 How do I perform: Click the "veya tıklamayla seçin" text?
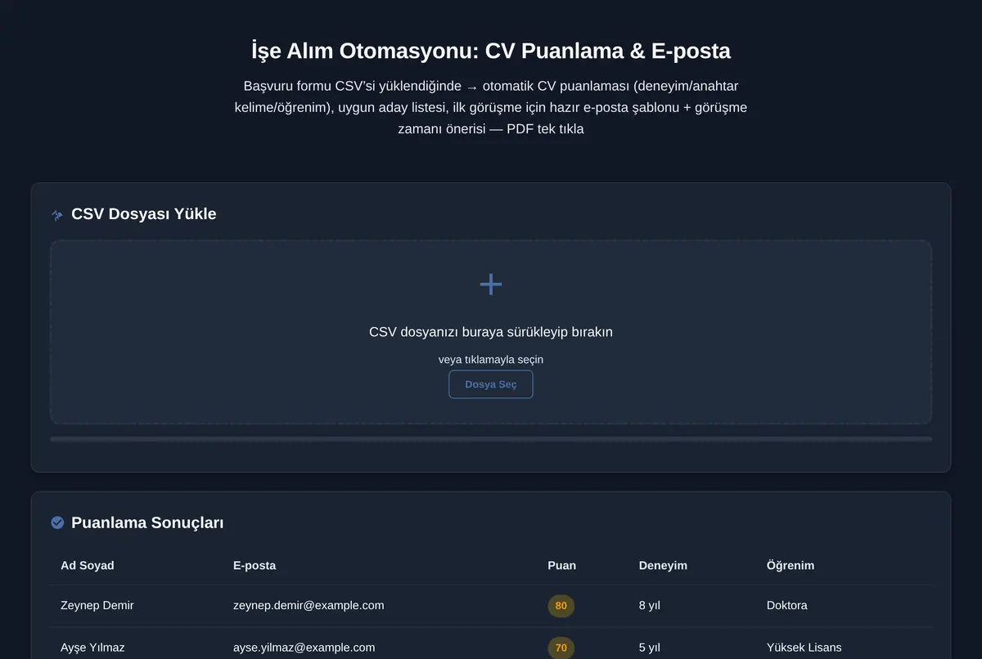click(491, 359)
